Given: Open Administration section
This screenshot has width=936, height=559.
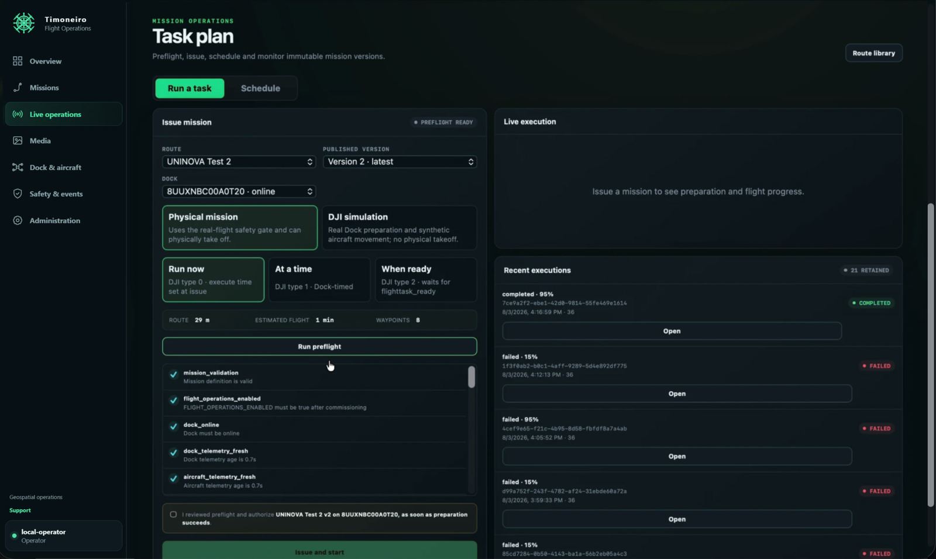Looking at the screenshot, I should pyautogui.click(x=64, y=220).
